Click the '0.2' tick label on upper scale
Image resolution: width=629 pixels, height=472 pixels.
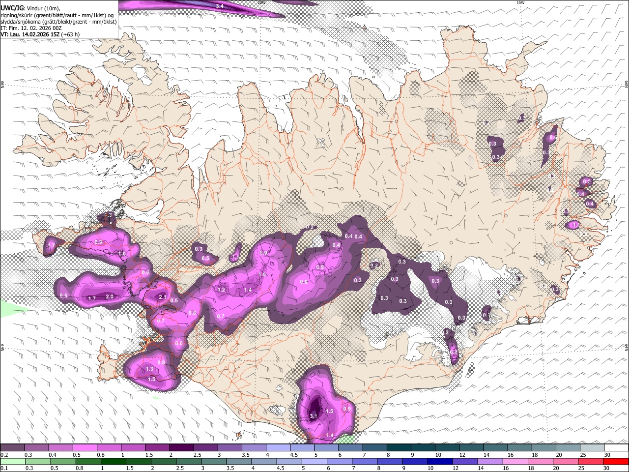pyautogui.click(x=4, y=455)
